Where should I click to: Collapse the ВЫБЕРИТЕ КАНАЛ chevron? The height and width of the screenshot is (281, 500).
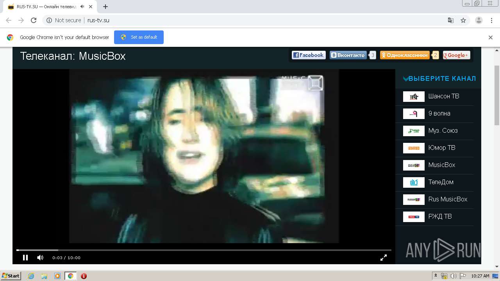[405, 79]
